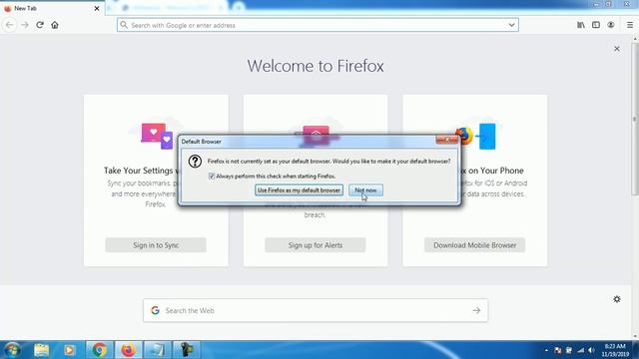This screenshot has height=359, width=639.
Task: Choose Use Firefox as my default browser
Action: click(299, 190)
